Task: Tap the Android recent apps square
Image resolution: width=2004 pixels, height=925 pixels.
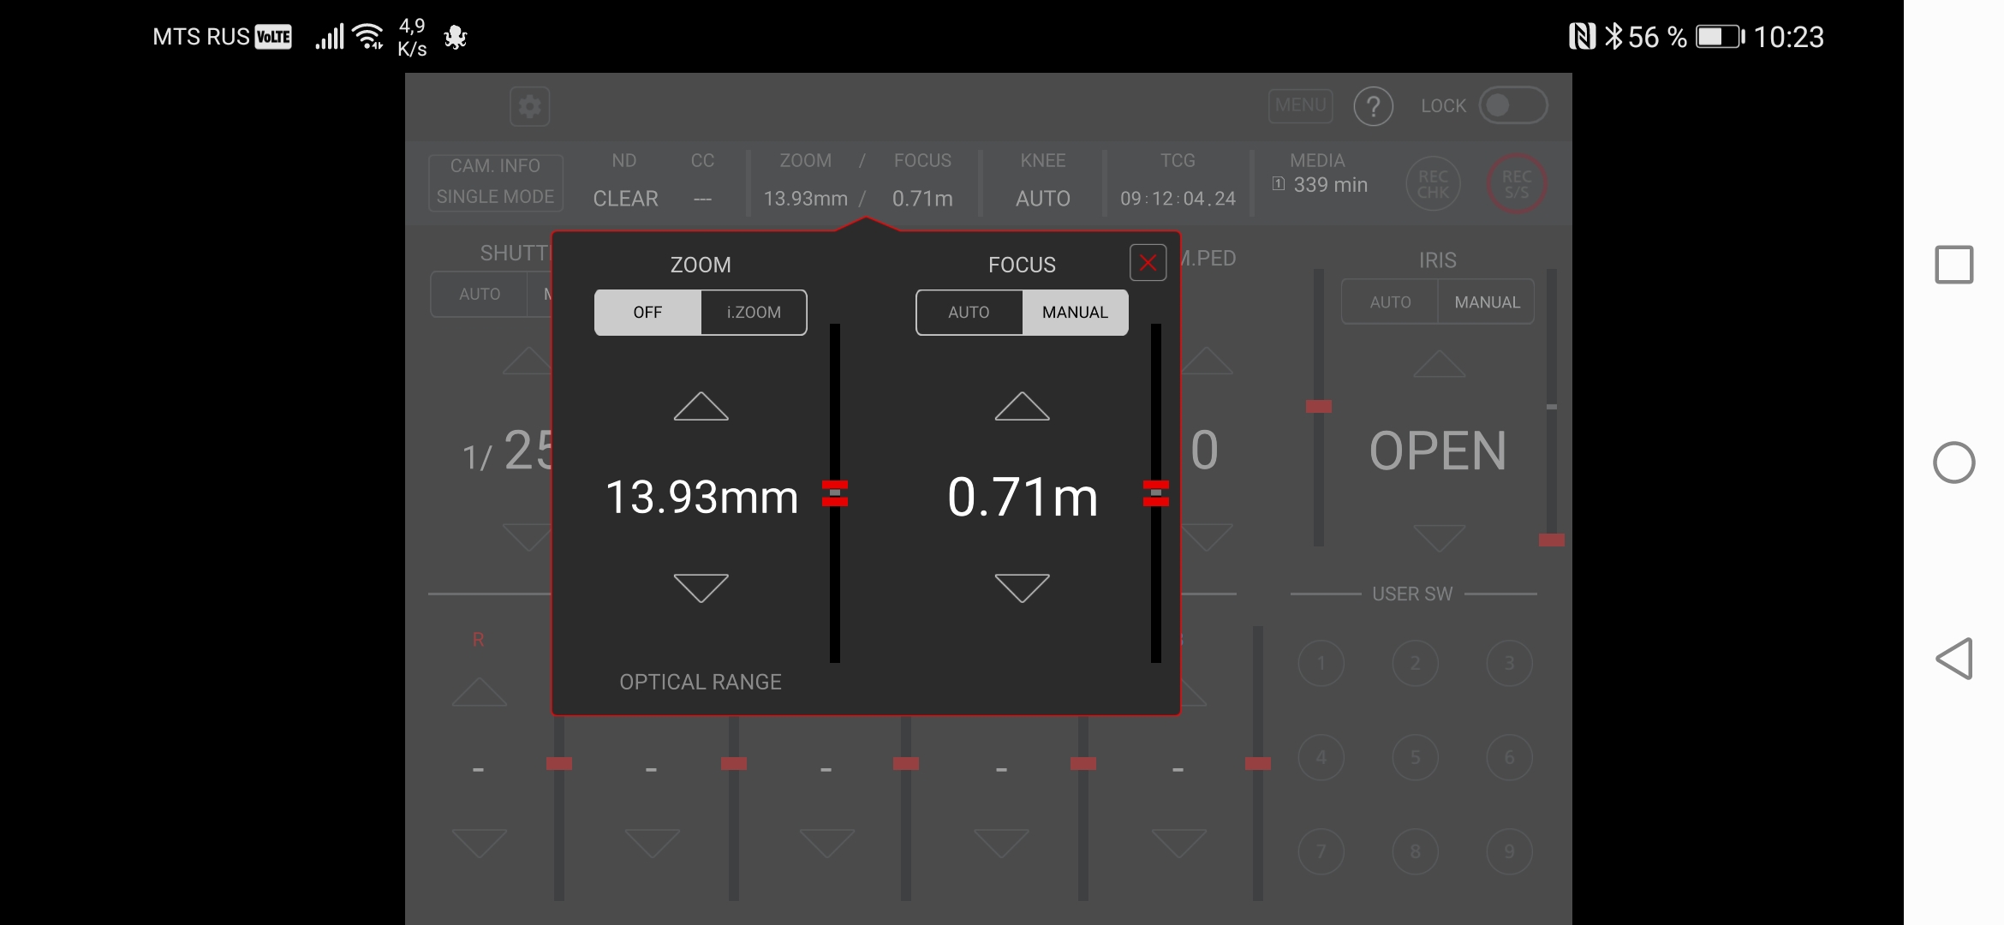Action: (x=1953, y=265)
